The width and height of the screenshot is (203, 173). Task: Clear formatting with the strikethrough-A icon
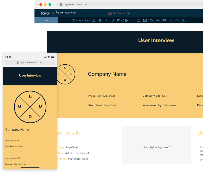pos(183,20)
